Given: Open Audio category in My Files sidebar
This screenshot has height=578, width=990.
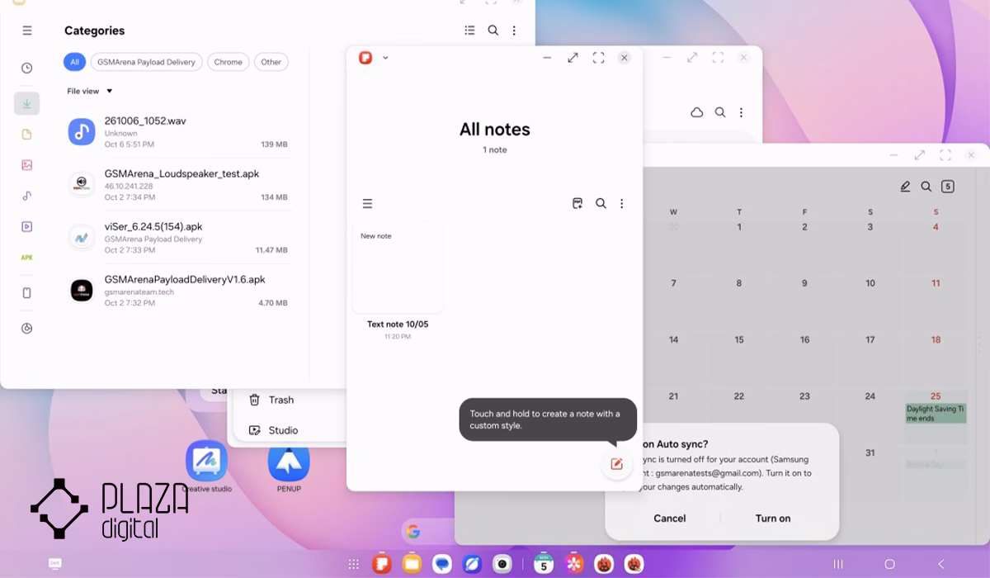Looking at the screenshot, I should pyautogui.click(x=27, y=196).
